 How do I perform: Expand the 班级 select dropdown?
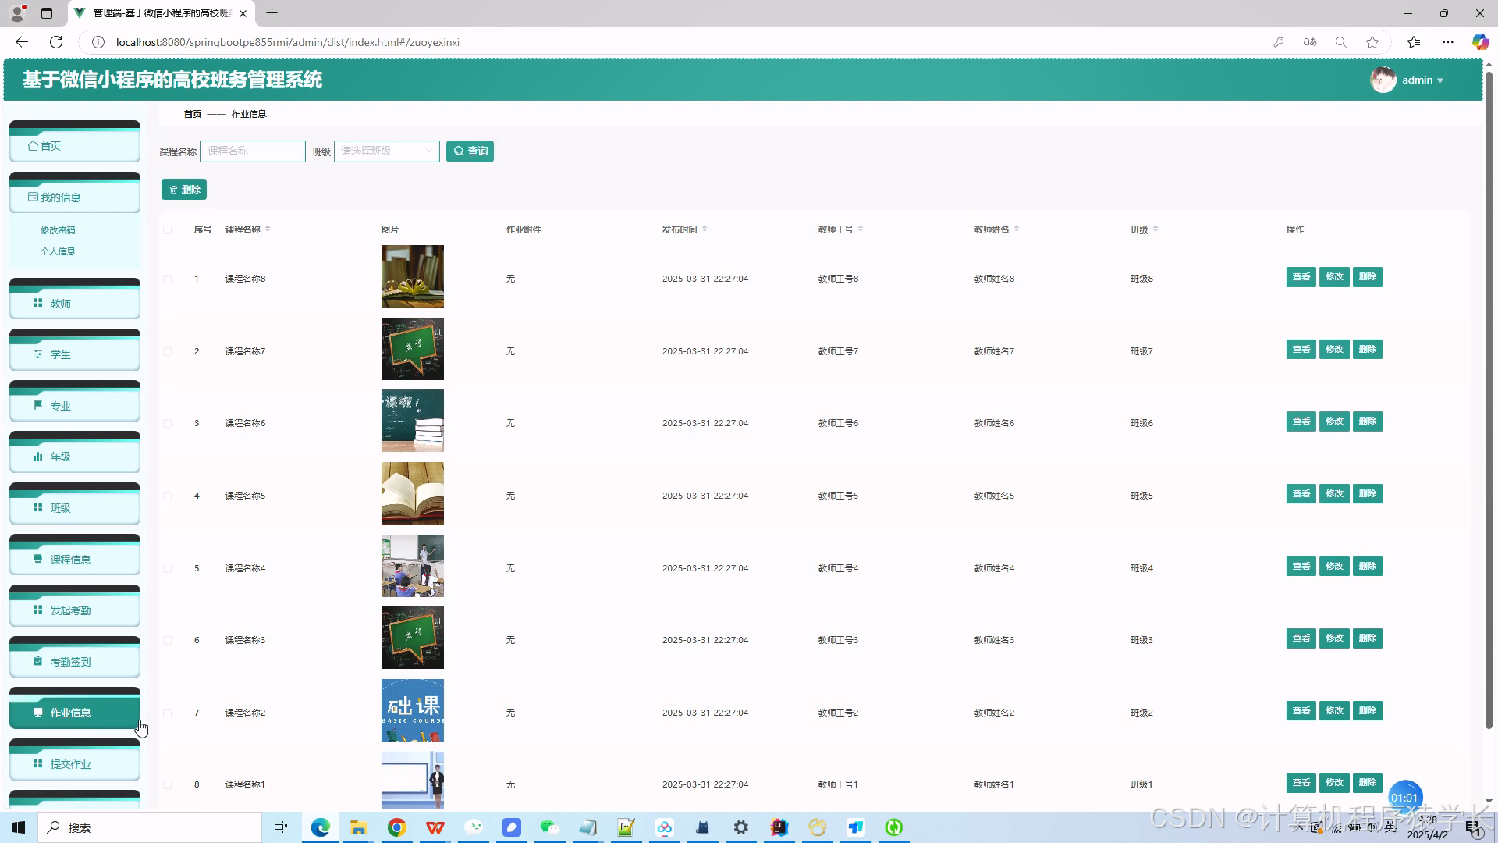pyautogui.click(x=386, y=151)
